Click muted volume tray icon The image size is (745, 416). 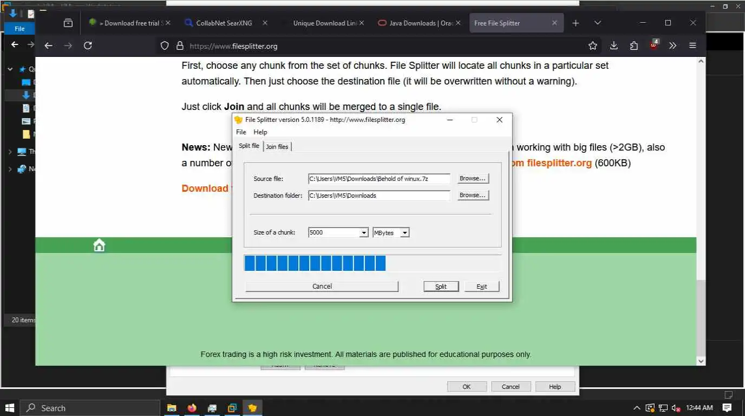[x=676, y=408]
